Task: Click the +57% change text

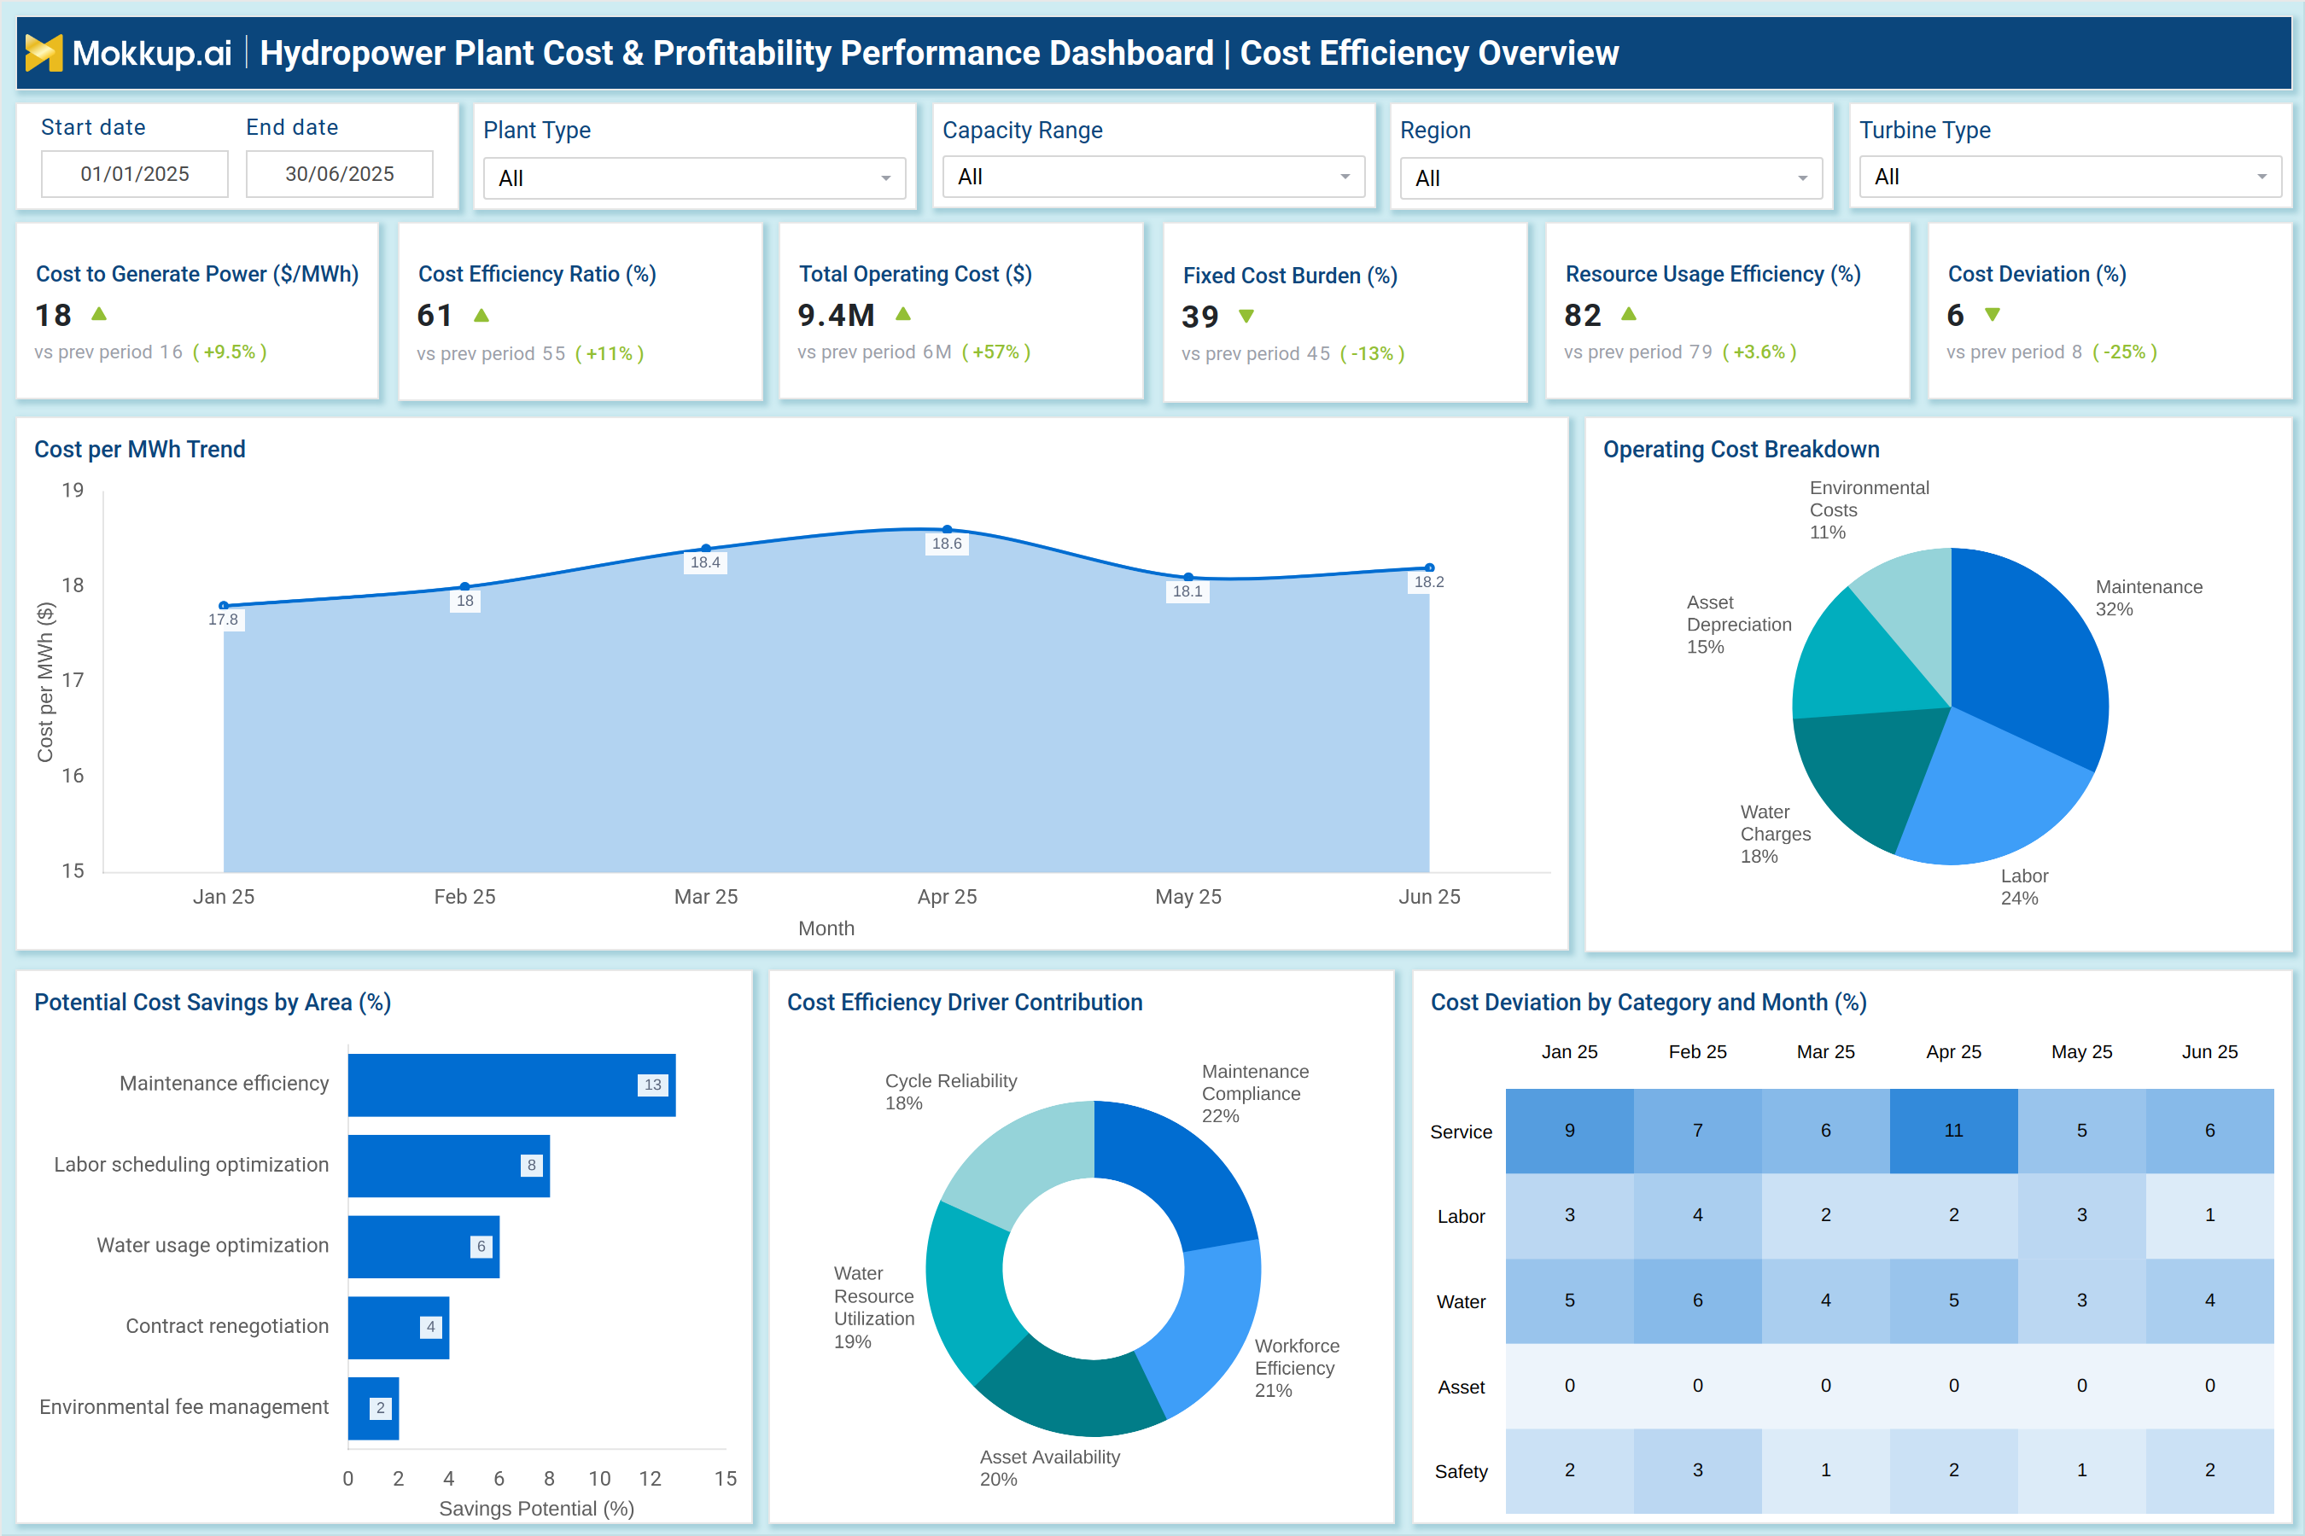Action: coord(995,352)
